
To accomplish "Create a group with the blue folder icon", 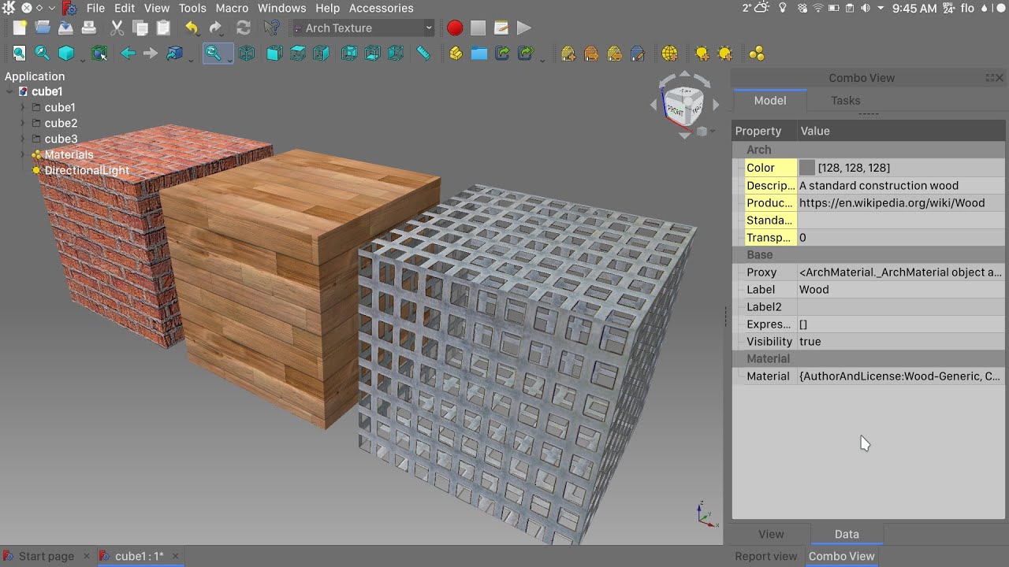I will coord(479,54).
